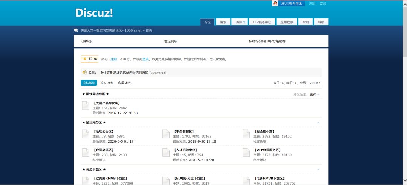This screenshot has height=185, width=407.
Task: Click the speech bubble breadcrumb icon
Action: click(x=76, y=30)
